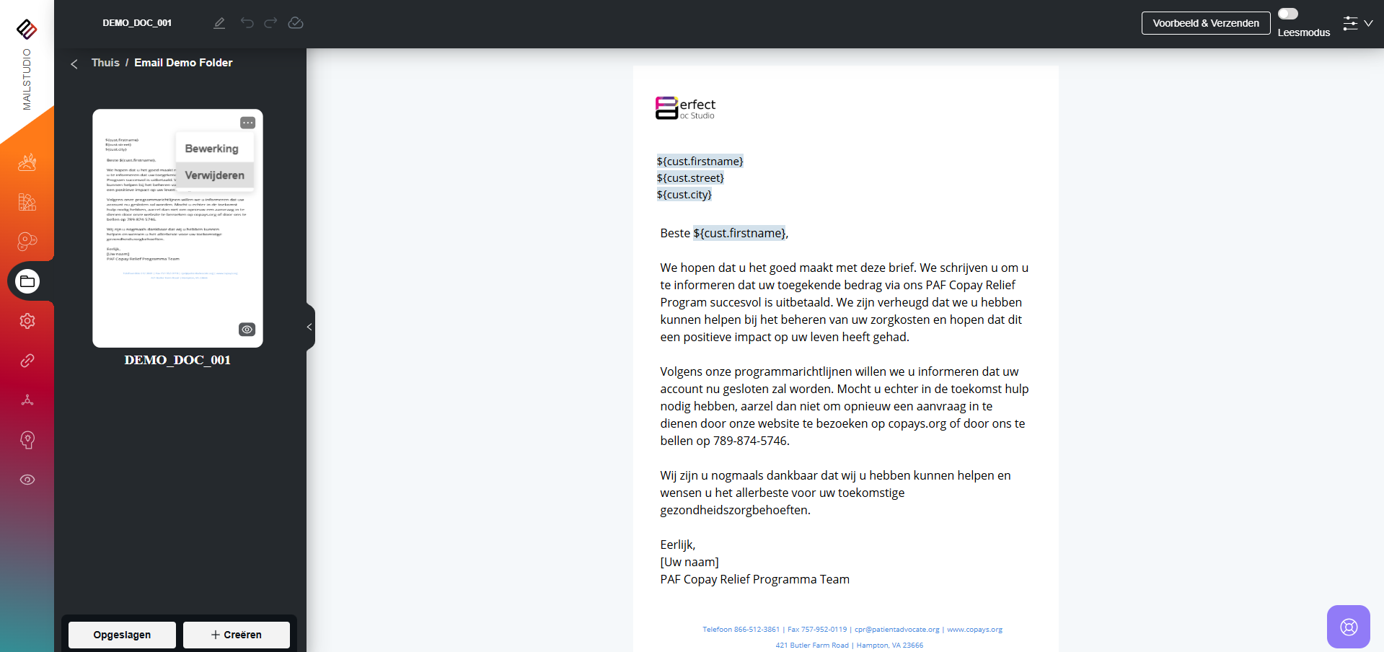Click the Voorbeeld & Verzenden button

pos(1206,23)
